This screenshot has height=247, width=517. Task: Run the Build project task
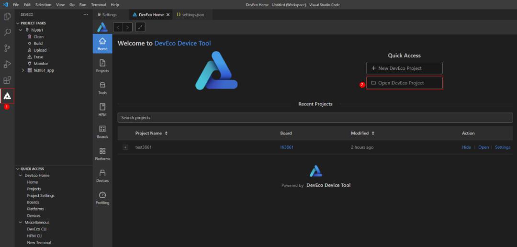[38, 44]
